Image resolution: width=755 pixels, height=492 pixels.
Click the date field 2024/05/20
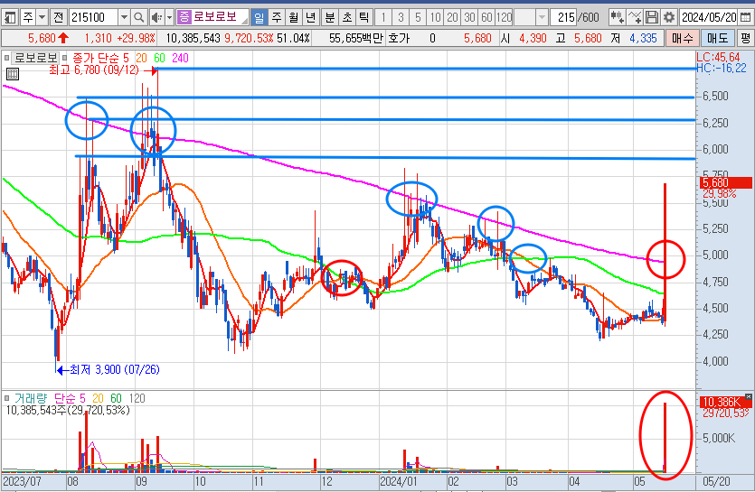pos(709,18)
